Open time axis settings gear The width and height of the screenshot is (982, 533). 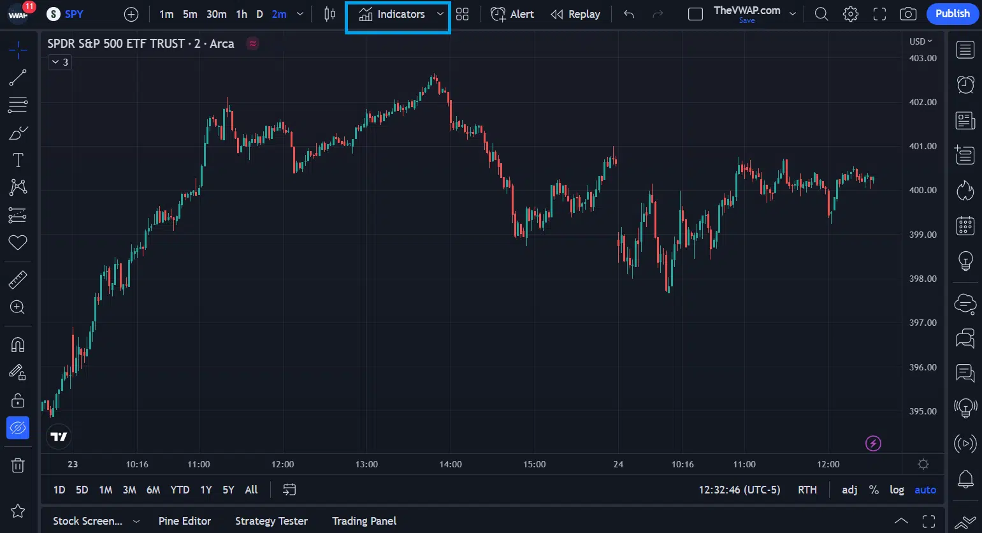[x=923, y=464]
